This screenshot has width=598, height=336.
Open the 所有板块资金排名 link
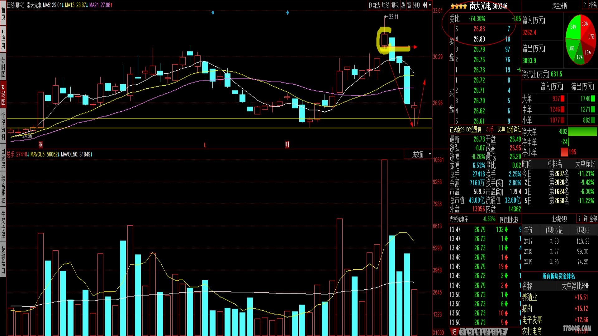point(559,276)
